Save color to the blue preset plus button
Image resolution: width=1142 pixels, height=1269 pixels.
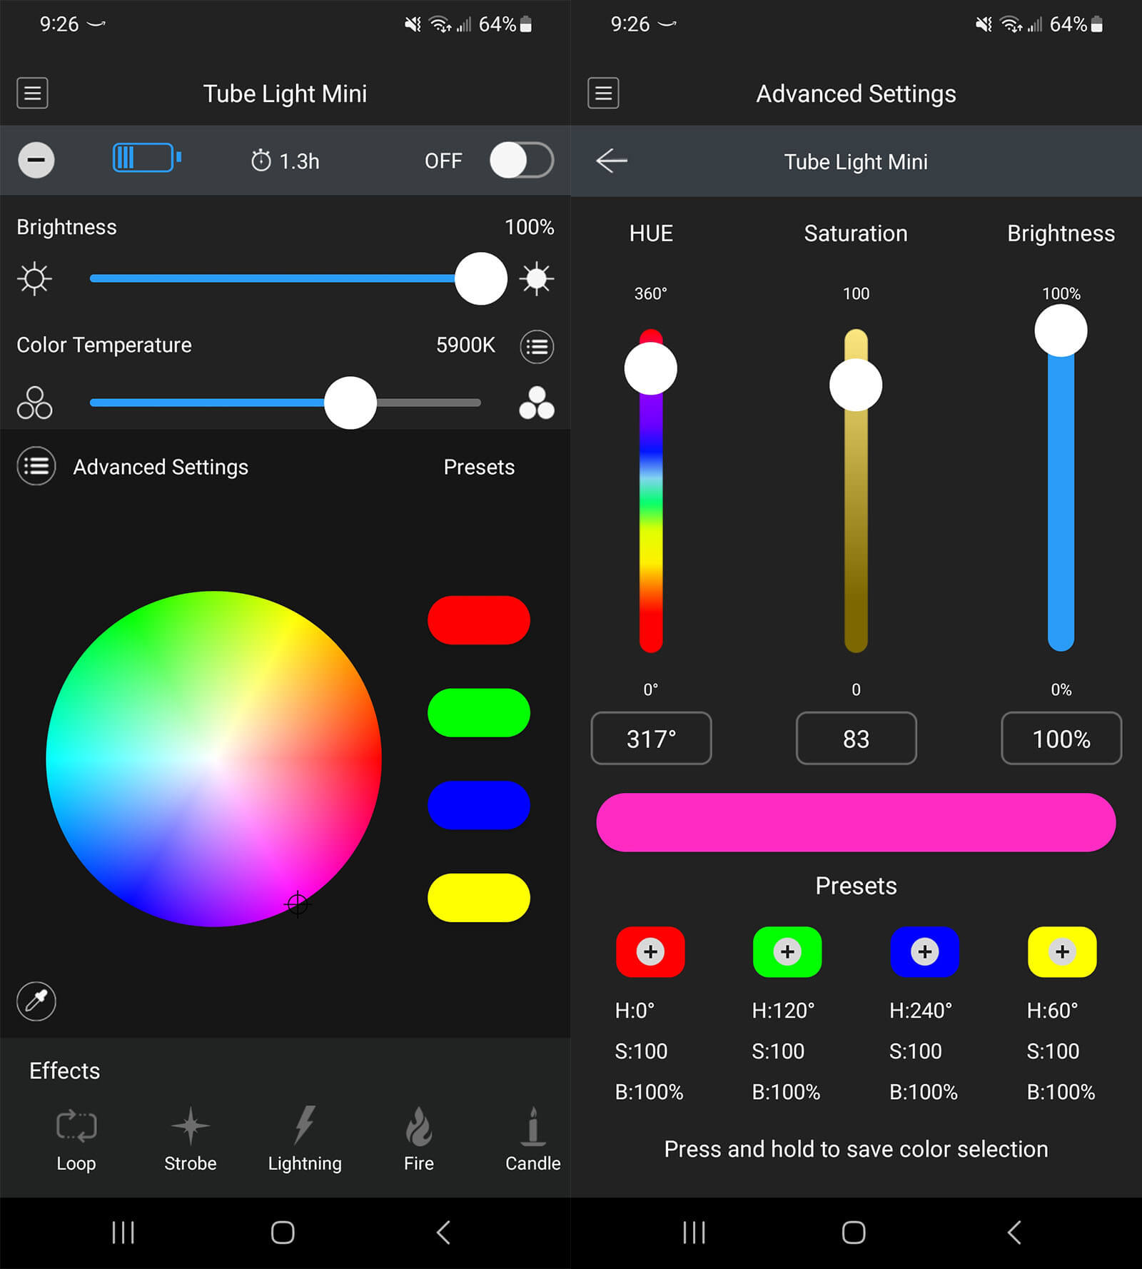(924, 951)
